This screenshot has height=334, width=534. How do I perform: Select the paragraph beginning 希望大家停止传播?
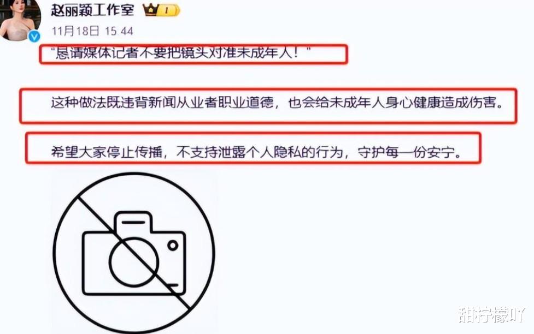click(256, 152)
